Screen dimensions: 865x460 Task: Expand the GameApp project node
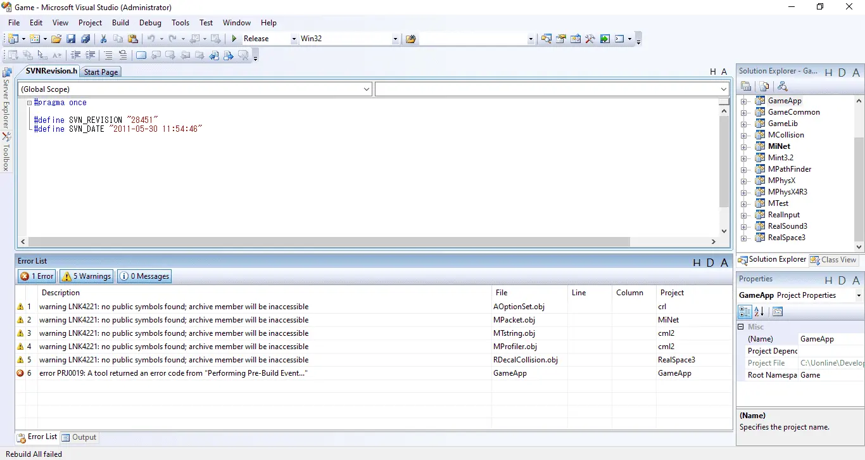(x=745, y=101)
